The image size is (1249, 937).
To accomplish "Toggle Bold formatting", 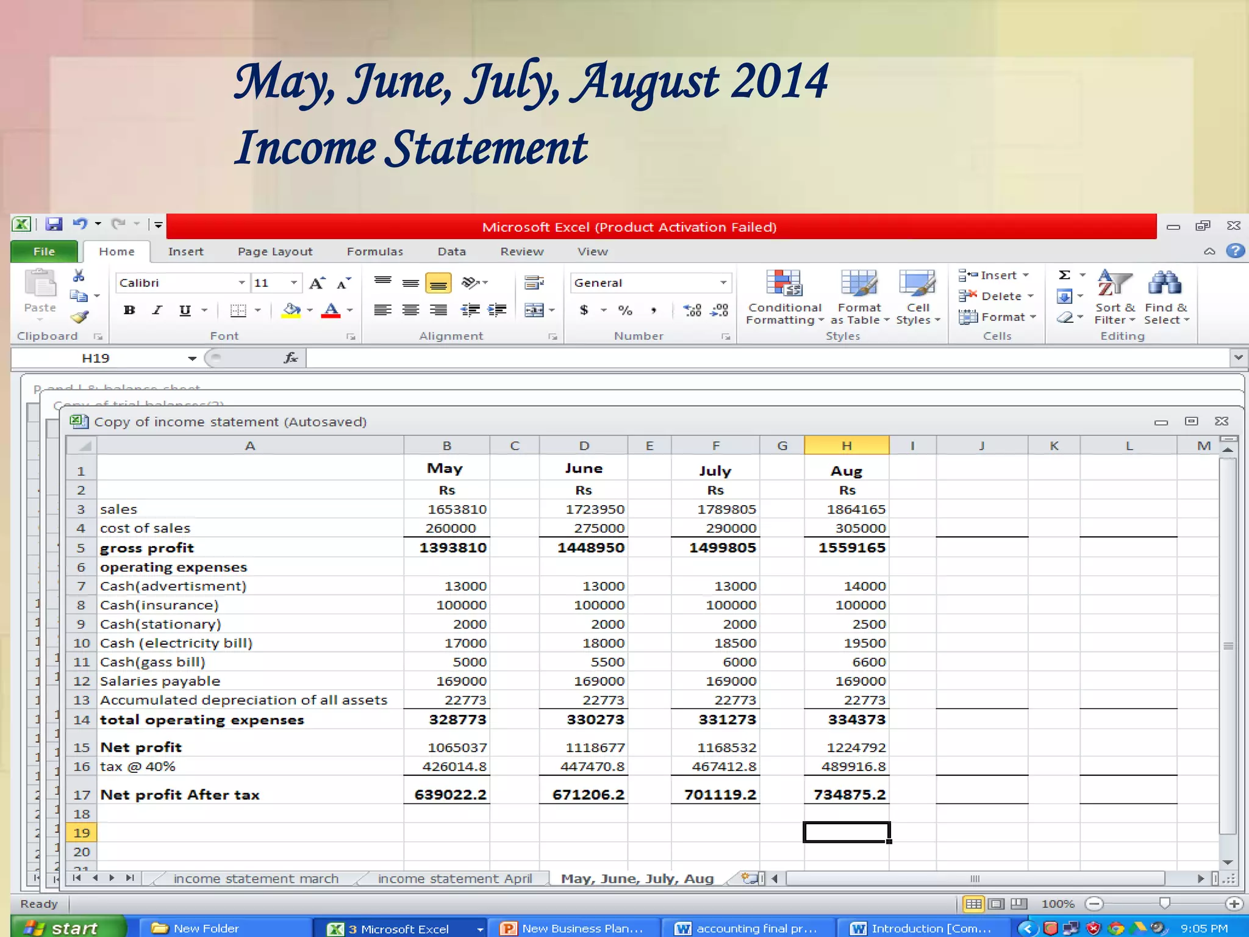I will point(129,311).
